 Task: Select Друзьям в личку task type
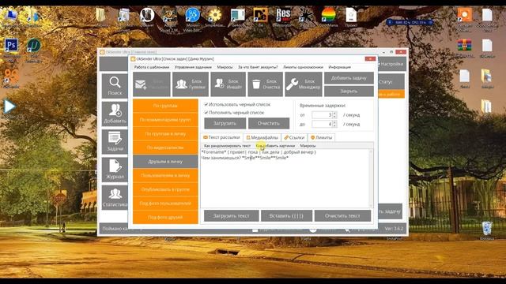click(x=165, y=161)
